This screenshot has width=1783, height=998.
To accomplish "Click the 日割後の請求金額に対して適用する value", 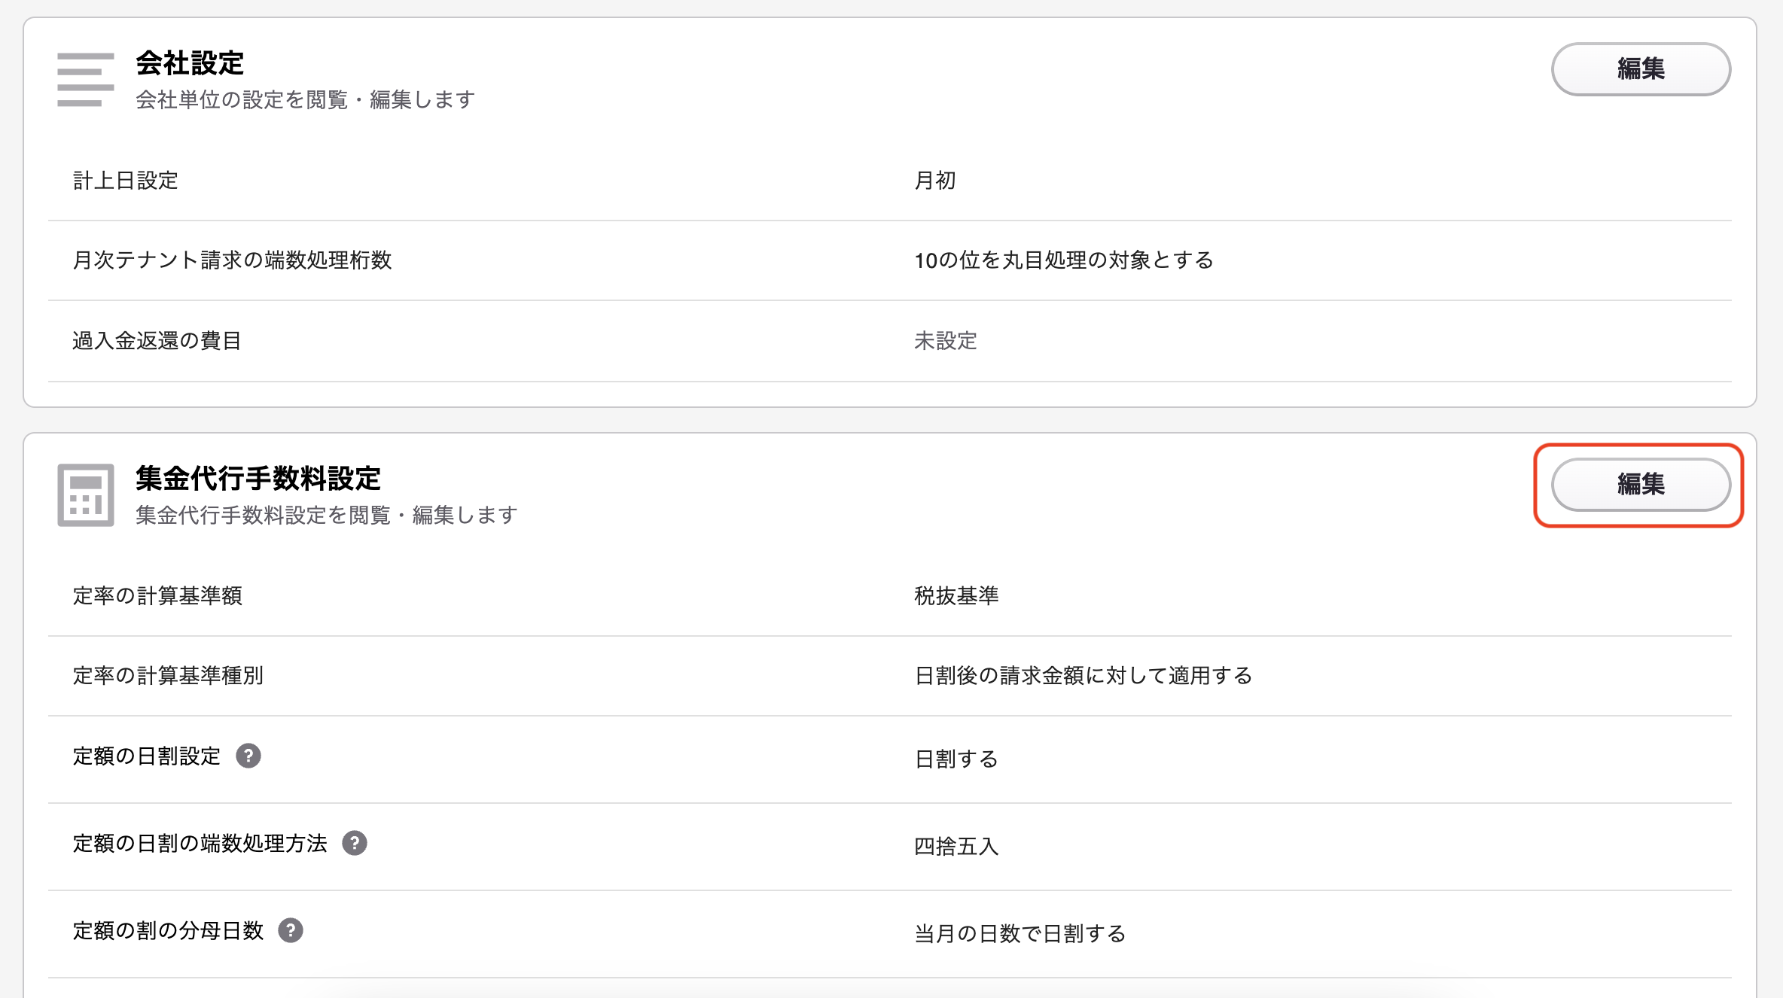I will click(x=1083, y=676).
